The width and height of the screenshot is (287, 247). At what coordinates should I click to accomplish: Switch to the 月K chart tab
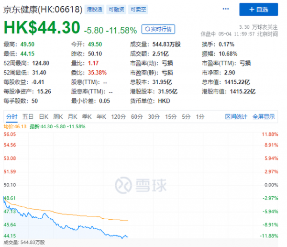73,117
